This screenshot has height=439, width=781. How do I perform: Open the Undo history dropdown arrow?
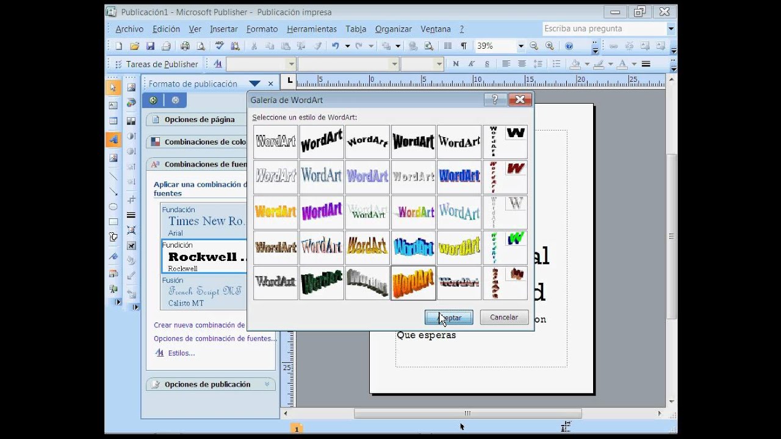[347, 46]
